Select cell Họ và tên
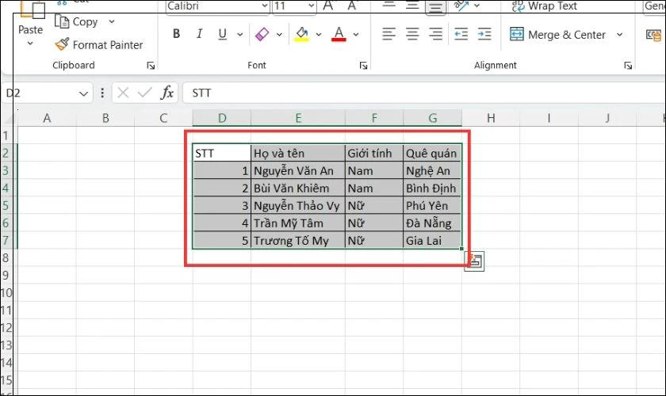 (298, 153)
